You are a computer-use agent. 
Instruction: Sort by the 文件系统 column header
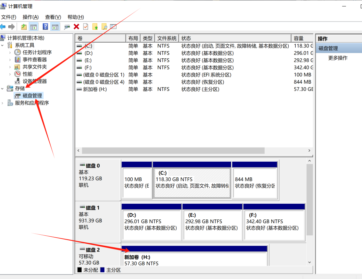[x=167, y=38]
